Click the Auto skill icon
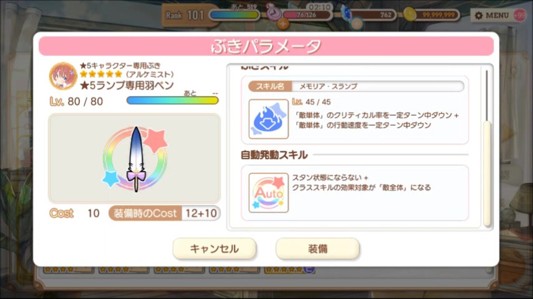533x299 pixels. (x=268, y=193)
